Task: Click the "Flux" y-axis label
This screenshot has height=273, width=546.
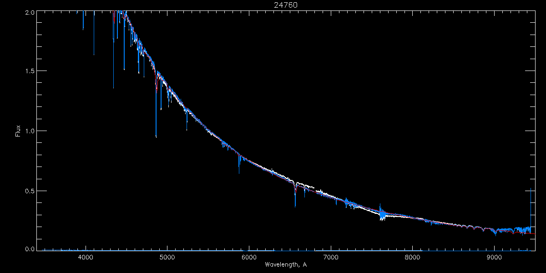Action: point(18,131)
